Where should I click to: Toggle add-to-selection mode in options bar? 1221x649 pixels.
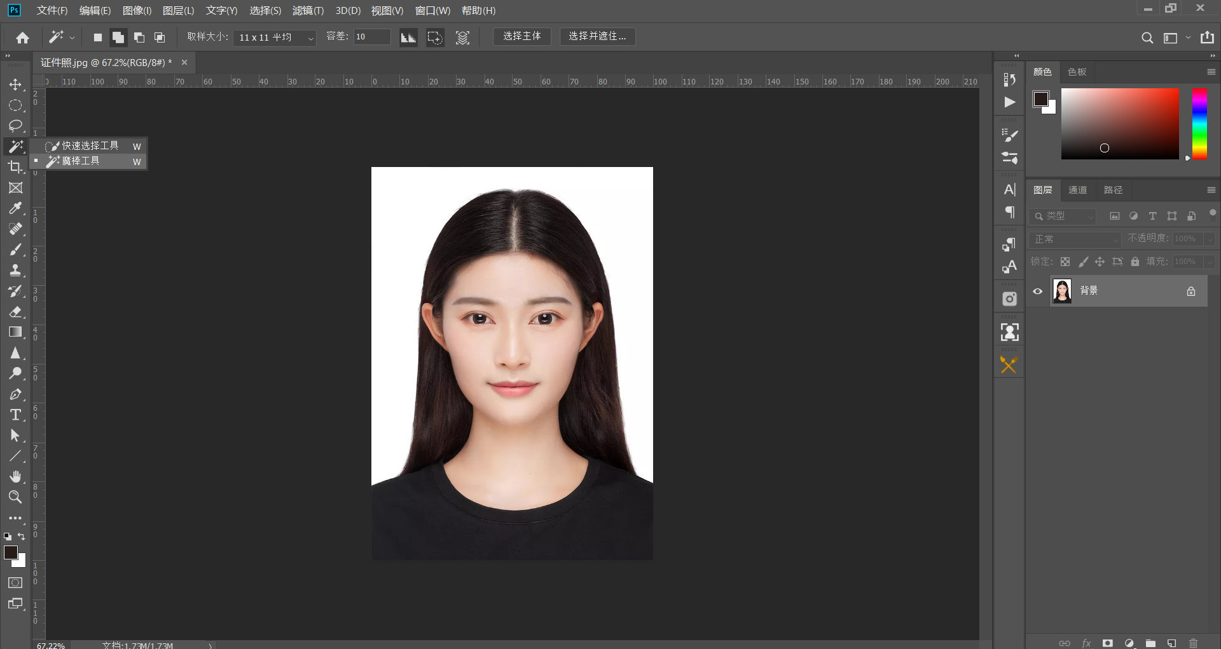click(x=118, y=37)
